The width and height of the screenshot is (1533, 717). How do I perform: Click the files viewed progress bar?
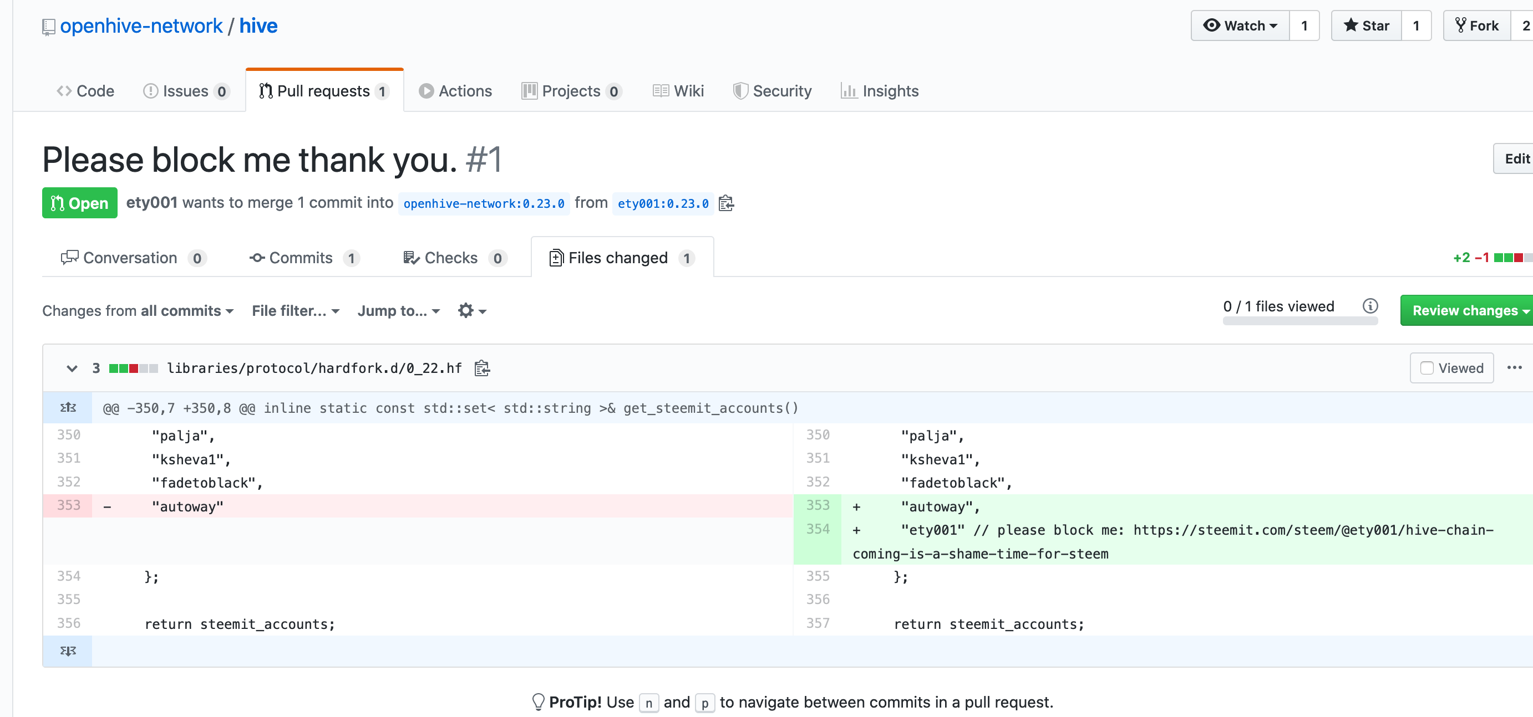click(x=1300, y=321)
